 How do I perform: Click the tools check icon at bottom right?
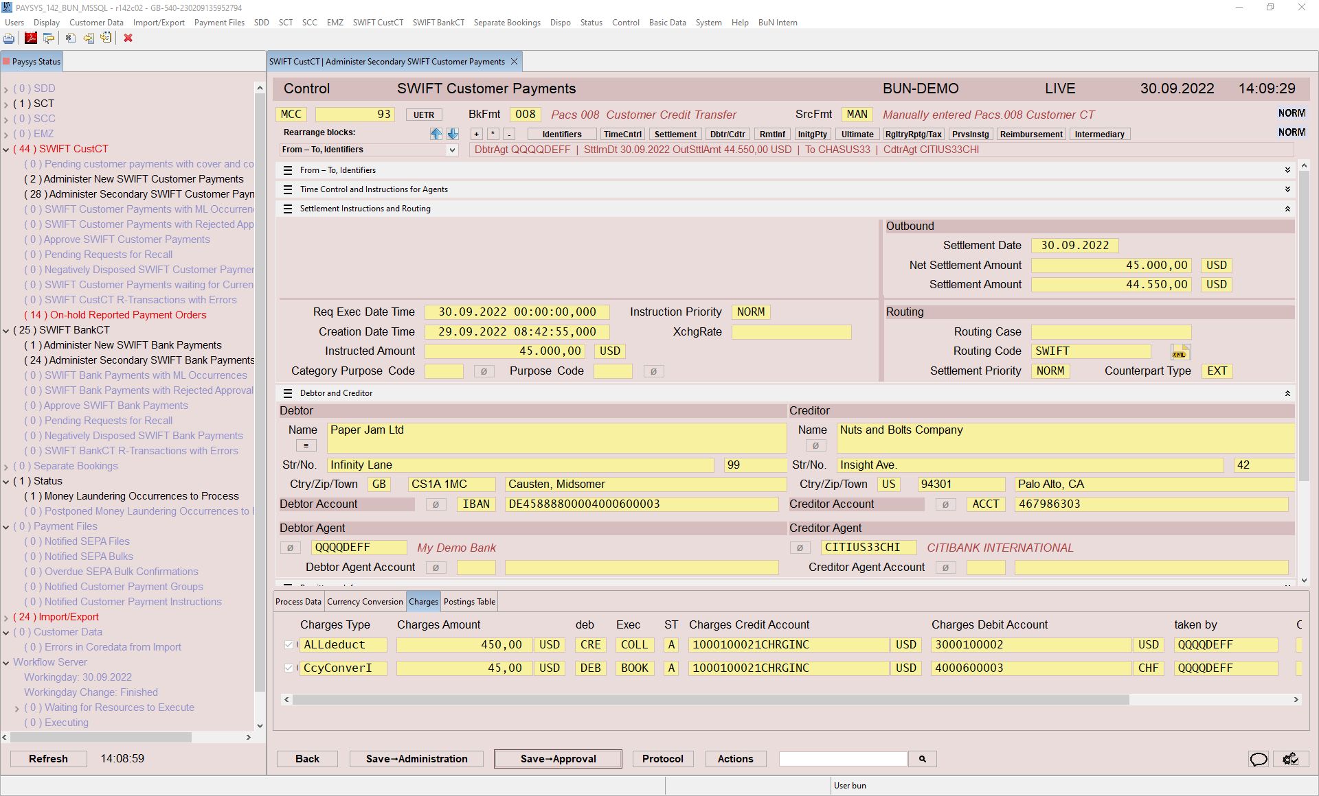1290,759
